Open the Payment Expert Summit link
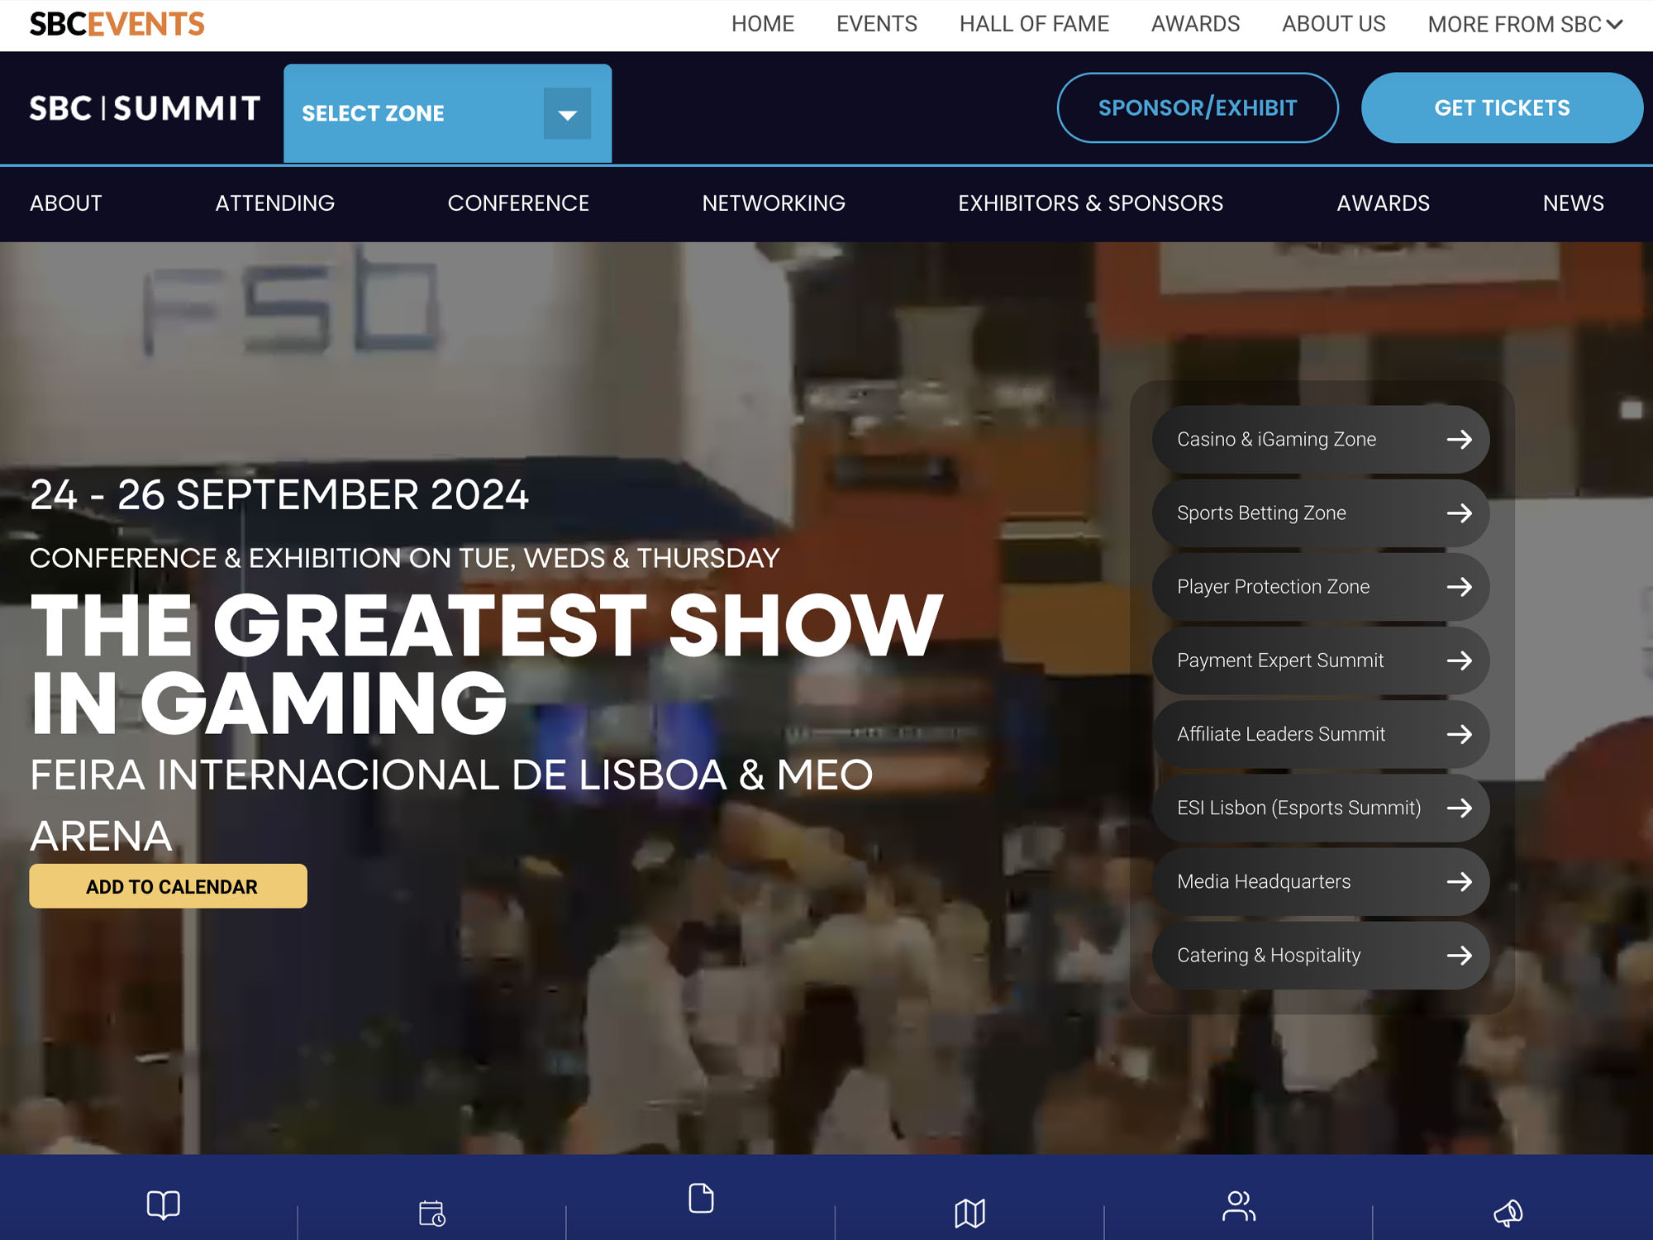The image size is (1653, 1240). point(1321,660)
